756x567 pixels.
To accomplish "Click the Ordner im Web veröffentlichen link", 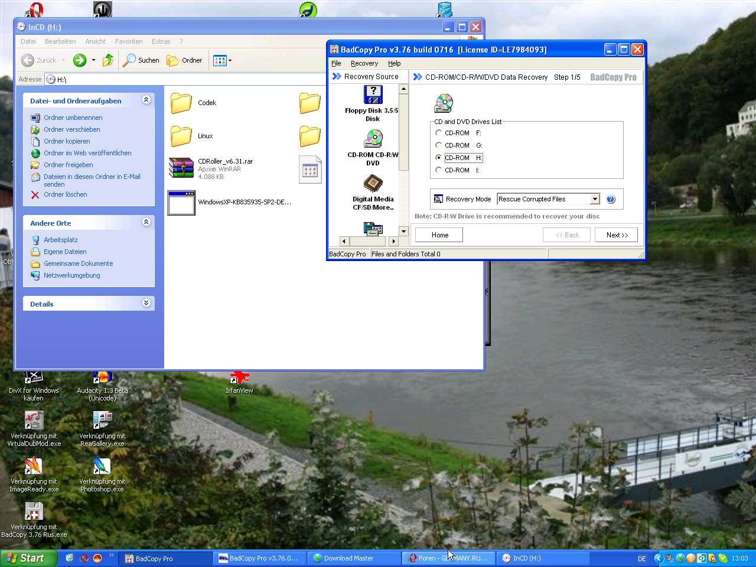I will click(87, 153).
